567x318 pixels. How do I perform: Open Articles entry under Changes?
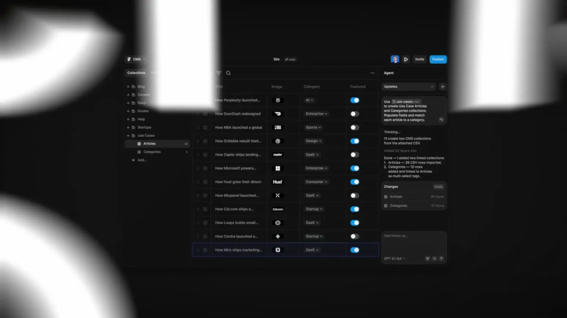click(414, 196)
